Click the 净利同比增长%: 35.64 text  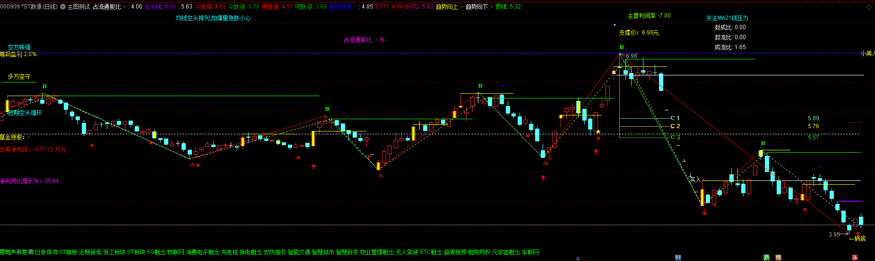pyautogui.click(x=29, y=180)
